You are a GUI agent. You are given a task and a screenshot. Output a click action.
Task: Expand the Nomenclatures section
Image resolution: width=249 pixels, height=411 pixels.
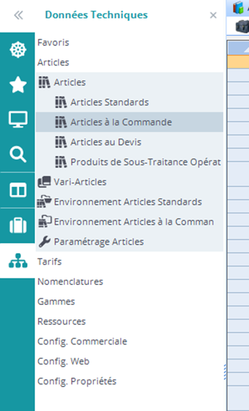(x=70, y=281)
